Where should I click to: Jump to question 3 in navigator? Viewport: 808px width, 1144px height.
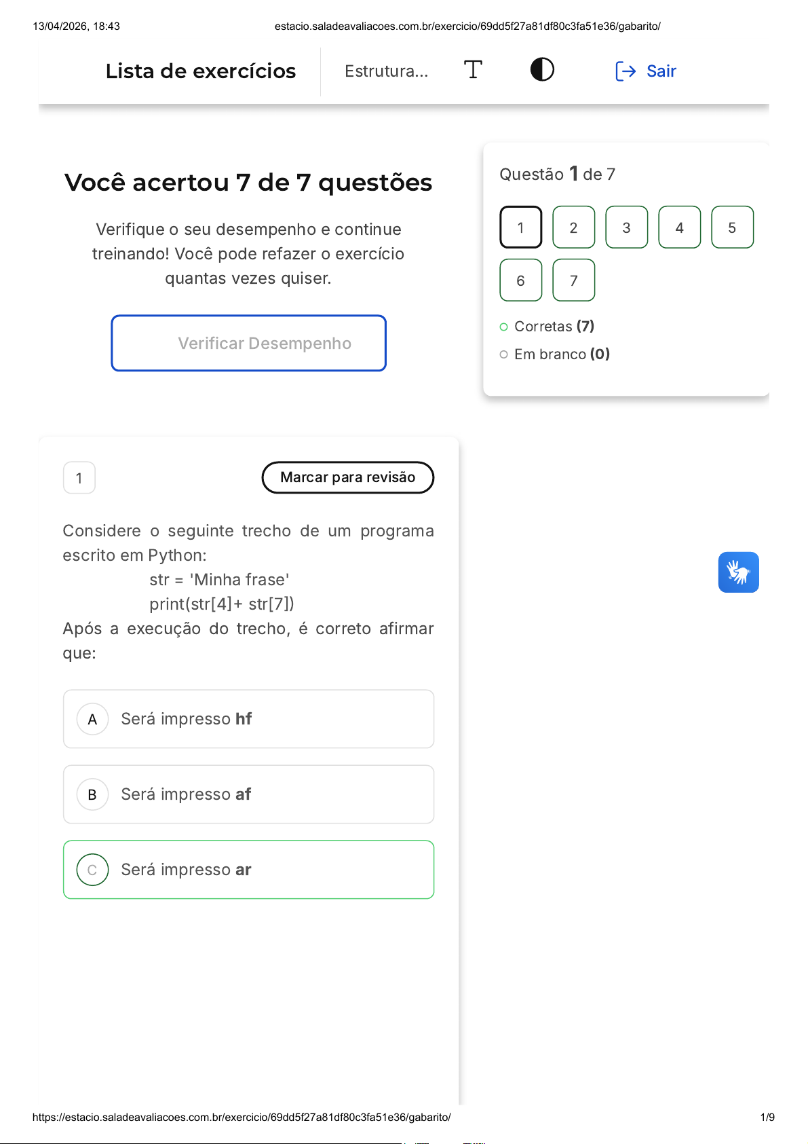tap(626, 227)
